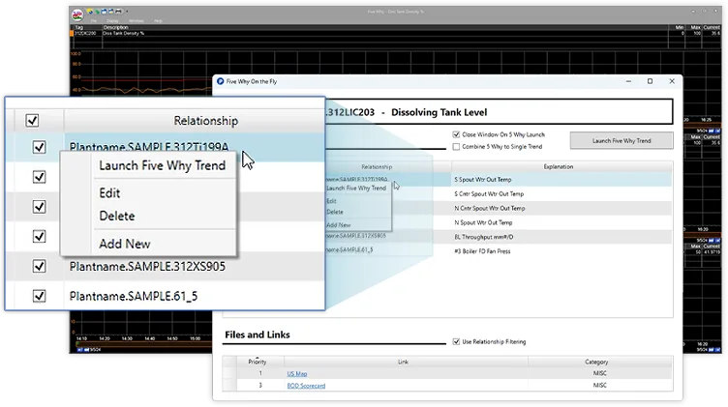Click the green quick-access toolbar icon
This screenshot has width=728, height=407.
(97, 12)
